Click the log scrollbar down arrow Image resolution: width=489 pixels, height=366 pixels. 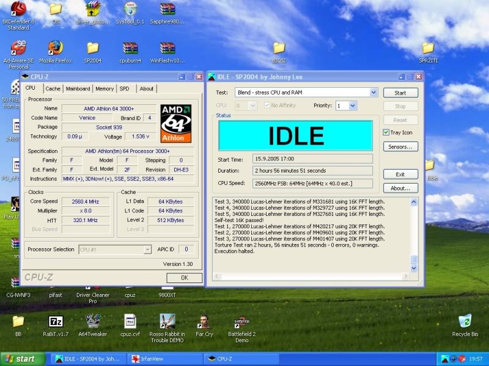pos(414,268)
